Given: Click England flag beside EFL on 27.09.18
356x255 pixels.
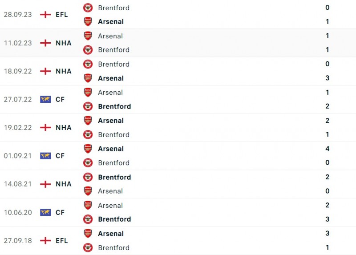Looking at the screenshot, I should coord(45,241).
